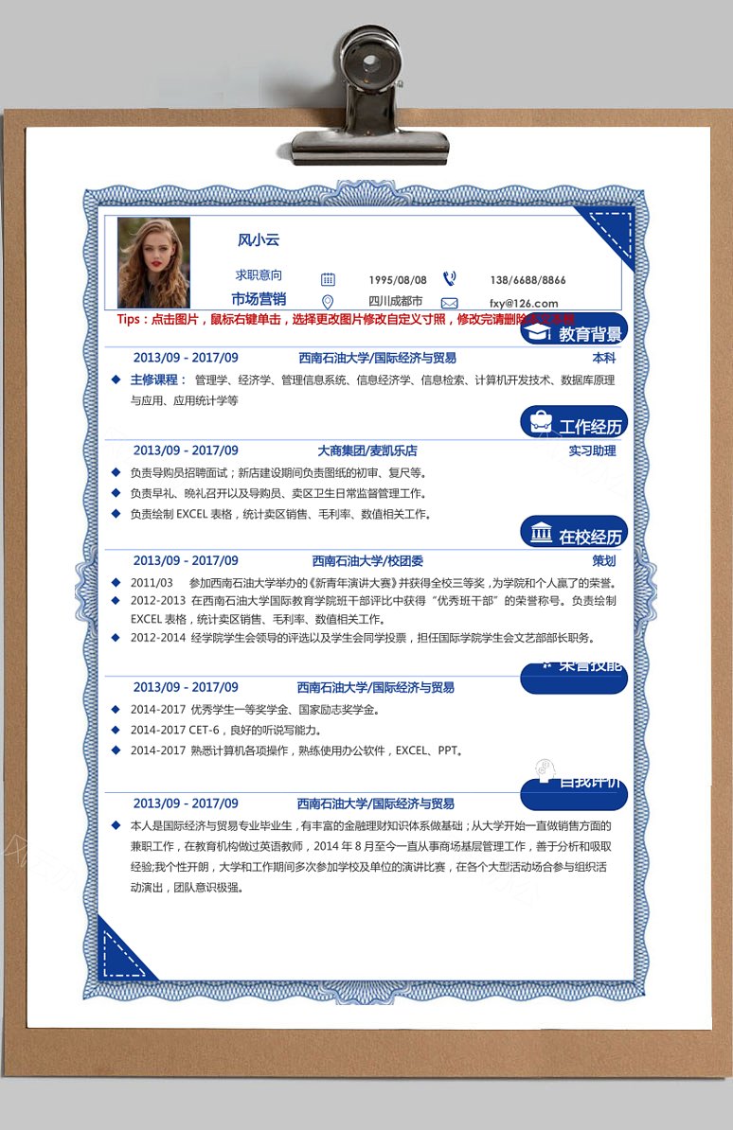Click the line starting 负责早礼、晚礼召开
The height and width of the screenshot is (1130, 733).
pos(279,494)
